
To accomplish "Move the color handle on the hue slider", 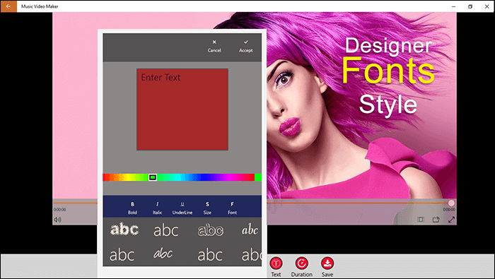I will click(x=153, y=177).
